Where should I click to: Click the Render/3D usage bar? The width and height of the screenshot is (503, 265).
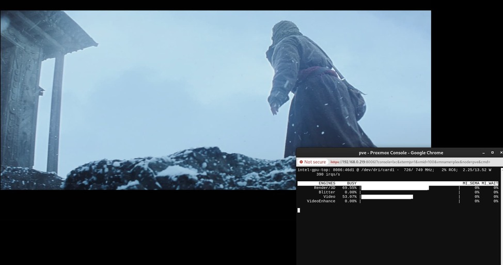click(x=395, y=188)
